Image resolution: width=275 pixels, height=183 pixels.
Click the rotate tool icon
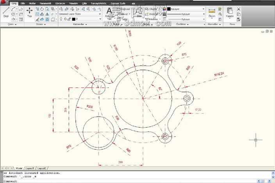42,9
